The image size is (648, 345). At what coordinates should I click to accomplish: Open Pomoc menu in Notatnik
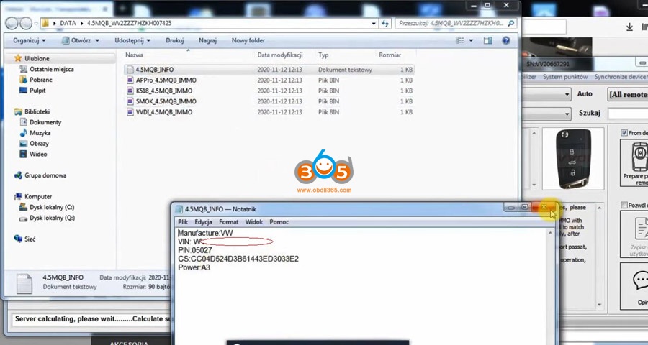pos(279,222)
